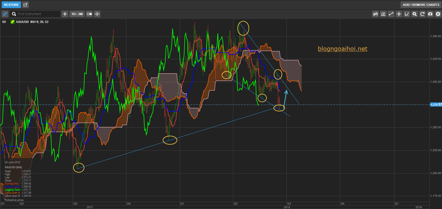This screenshot has height=209, width=442.
Task: Open the technical indicators menu
Action: [383, 14]
